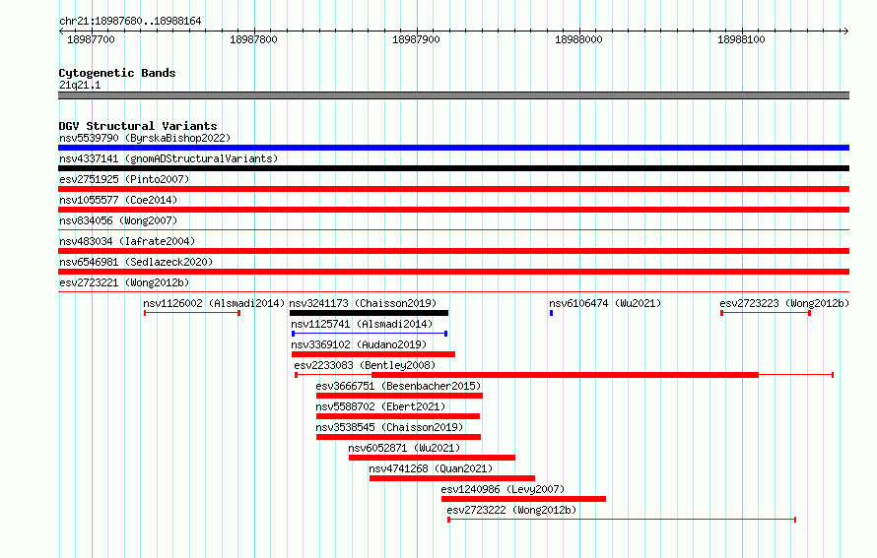Select the small blue nsv6106474 marker
This screenshot has width=877, height=558.
[x=552, y=313]
